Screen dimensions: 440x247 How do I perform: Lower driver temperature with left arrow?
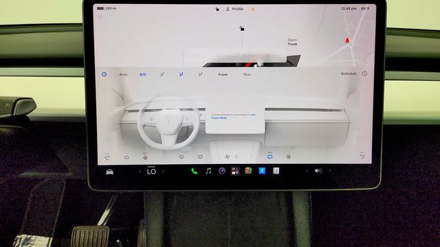click(x=140, y=172)
